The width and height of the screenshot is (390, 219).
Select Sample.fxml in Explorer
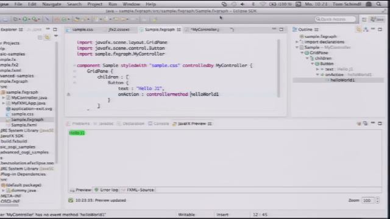pos(24,125)
